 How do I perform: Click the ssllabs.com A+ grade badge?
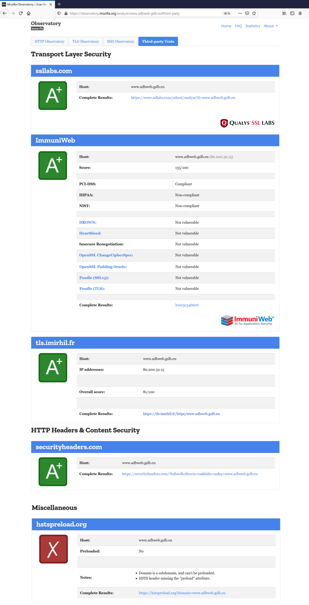click(53, 95)
